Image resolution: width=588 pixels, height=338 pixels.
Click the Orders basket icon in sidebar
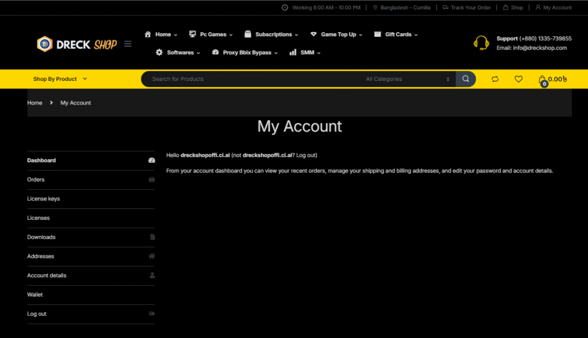click(152, 180)
